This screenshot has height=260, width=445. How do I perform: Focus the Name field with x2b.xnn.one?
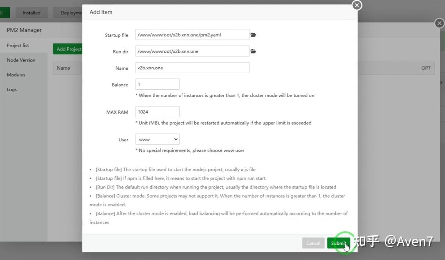coord(192,68)
